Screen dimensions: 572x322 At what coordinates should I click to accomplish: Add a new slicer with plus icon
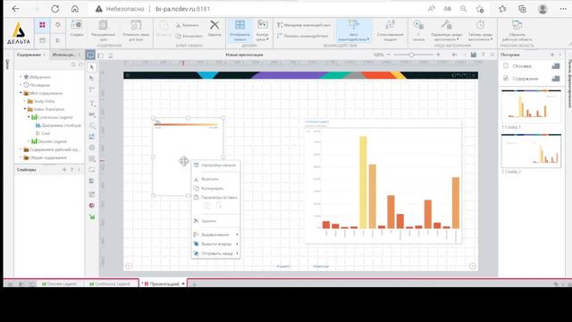pos(64,170)
